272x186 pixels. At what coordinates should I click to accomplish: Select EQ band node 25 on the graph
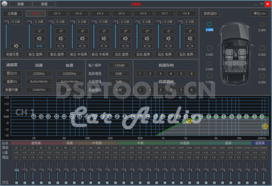(x=216, y=116)
